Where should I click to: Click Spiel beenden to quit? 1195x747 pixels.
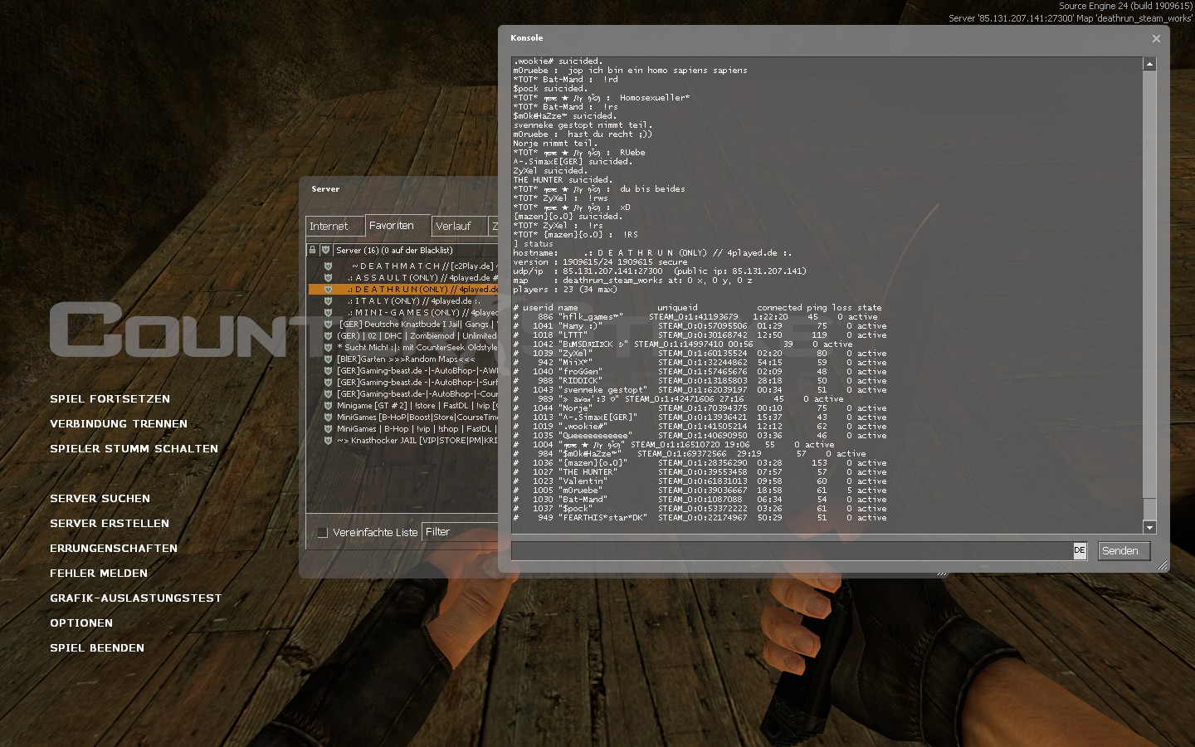click(x=97, y=648)
